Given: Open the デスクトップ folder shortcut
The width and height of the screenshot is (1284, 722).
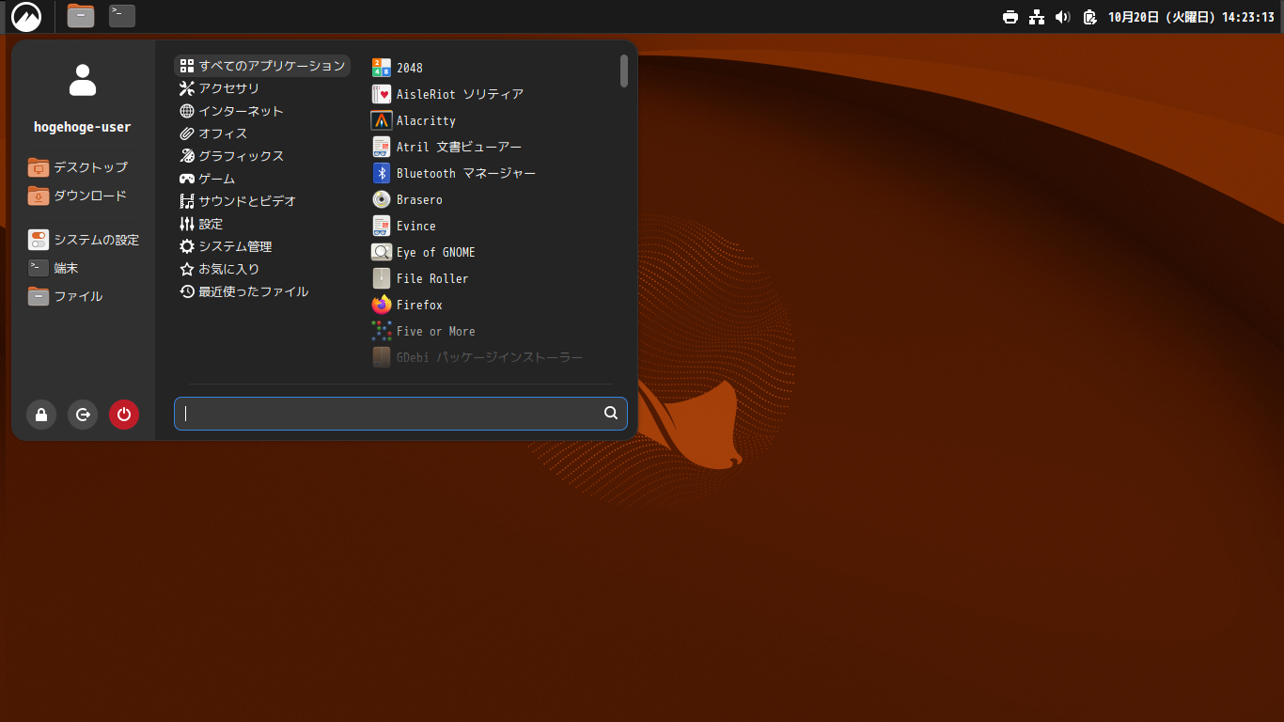Looking at the screenshot, I should (x=78, y=167).
